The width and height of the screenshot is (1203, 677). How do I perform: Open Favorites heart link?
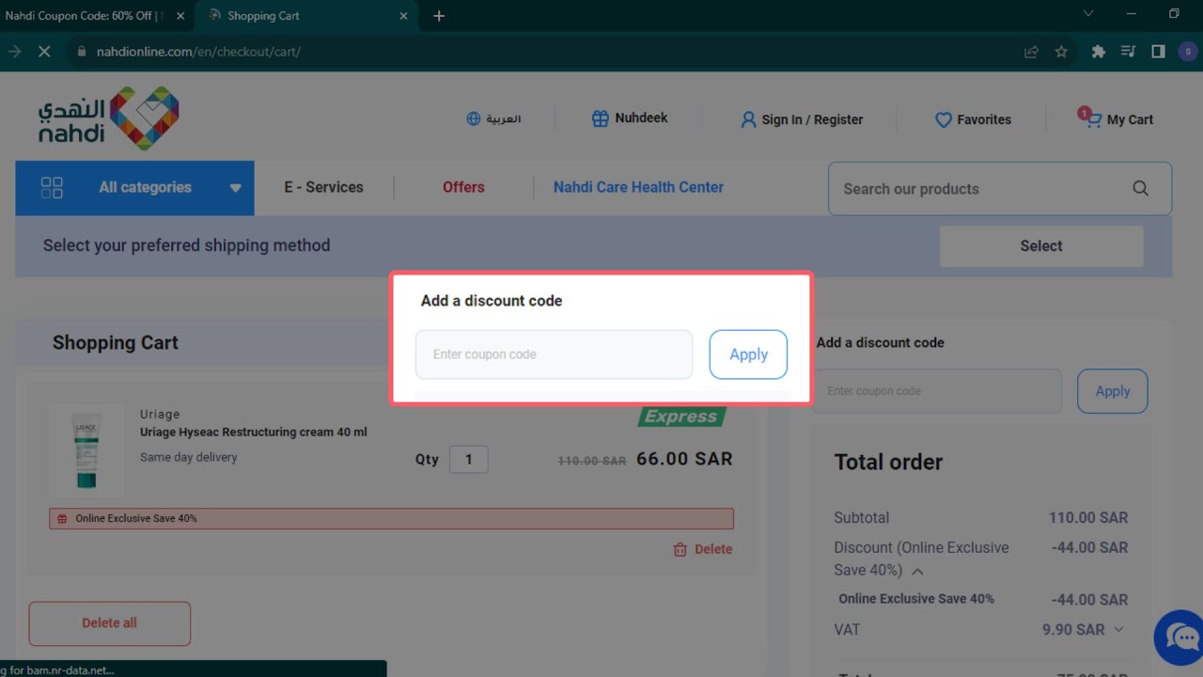[x=973, y=119]
